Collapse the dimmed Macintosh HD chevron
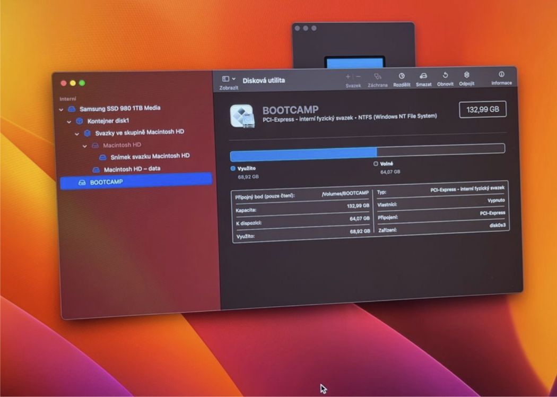Viewport: 557px width, 397px height. (84, 146)
